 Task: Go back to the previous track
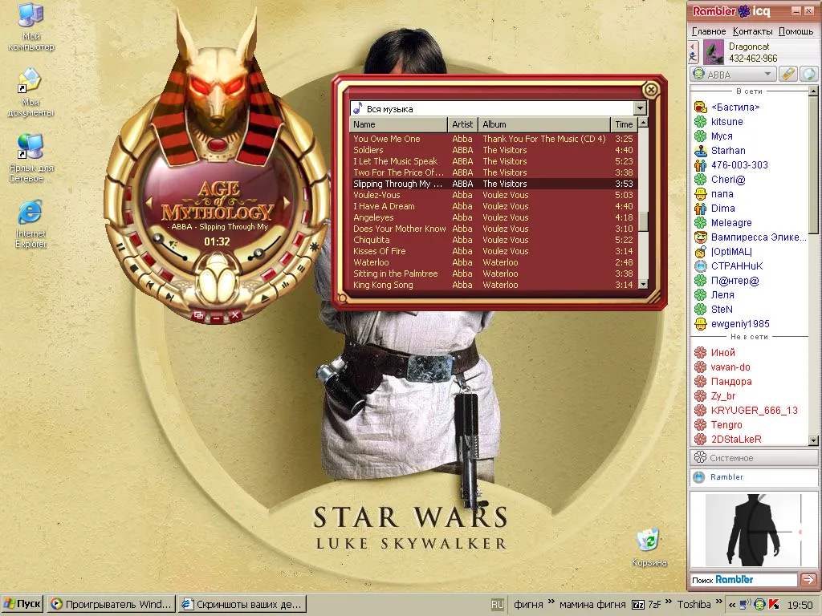point(150,285)
